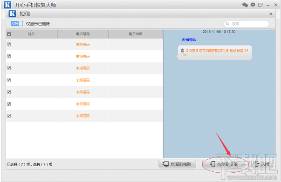Sort by the 电子邮箱 column header

tap(136, 34)
